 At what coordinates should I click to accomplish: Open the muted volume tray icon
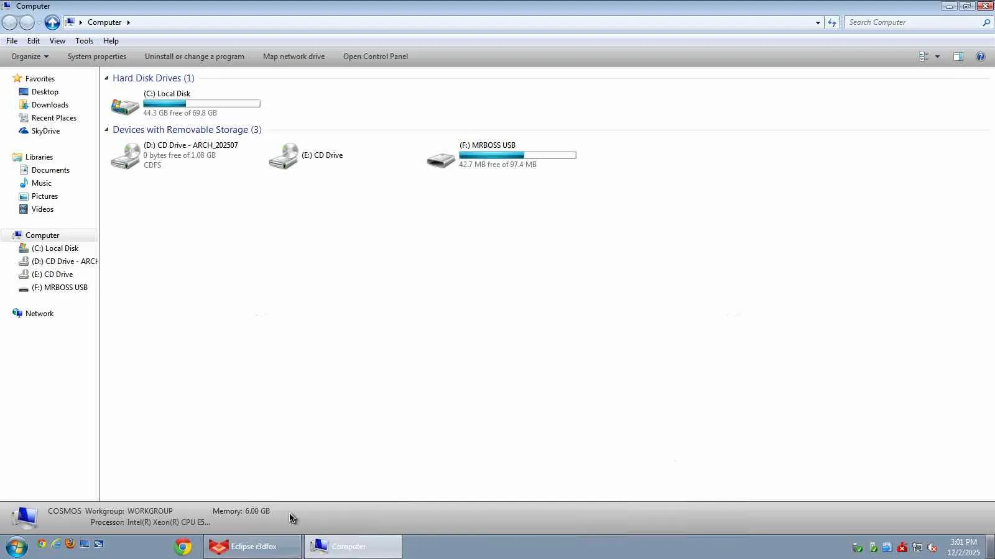click(x=932, y=547)
